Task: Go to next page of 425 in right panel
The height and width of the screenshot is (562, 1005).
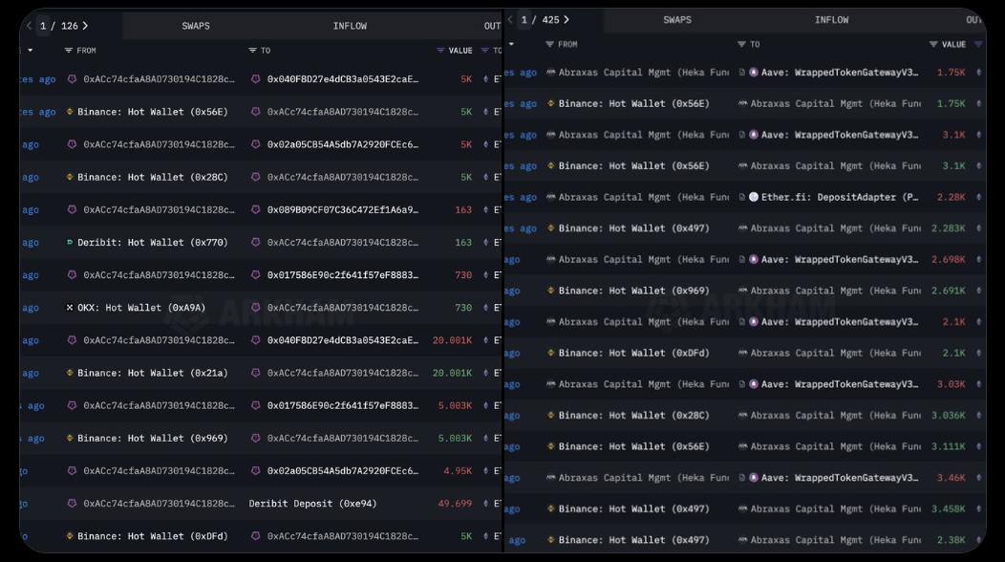Action: (x=567, y=20)
